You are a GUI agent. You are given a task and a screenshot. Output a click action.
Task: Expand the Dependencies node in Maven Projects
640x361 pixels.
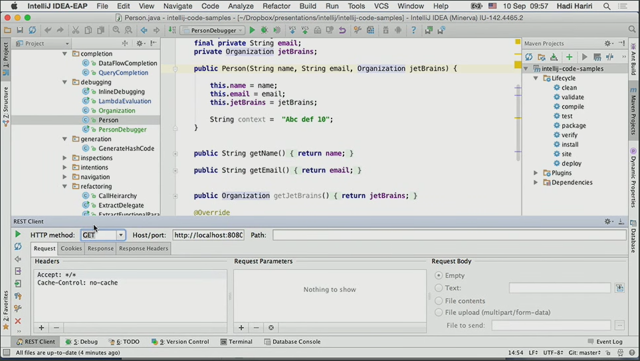pyautogui.click(x=536, y=182)
